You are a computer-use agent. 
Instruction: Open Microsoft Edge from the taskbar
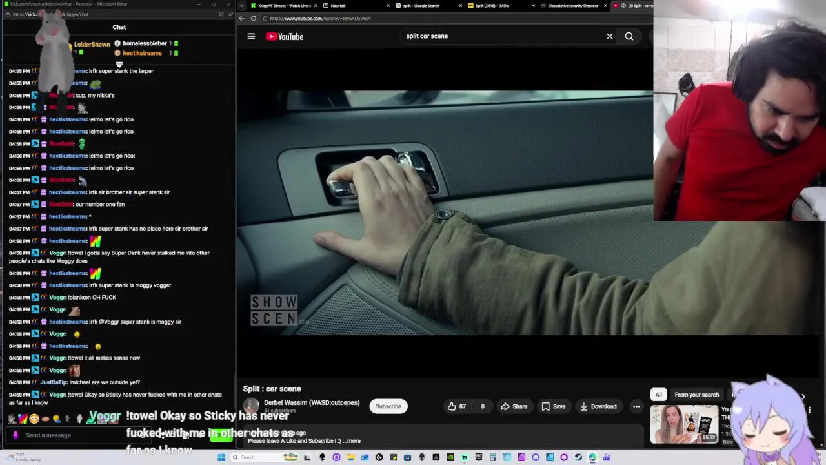[x=592, y=457]
